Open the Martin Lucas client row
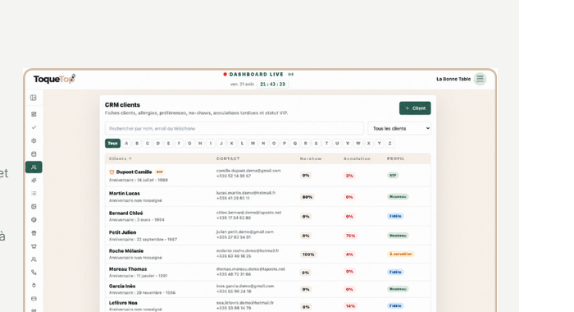This screenshot has width=574, height=312. [268, 196]
